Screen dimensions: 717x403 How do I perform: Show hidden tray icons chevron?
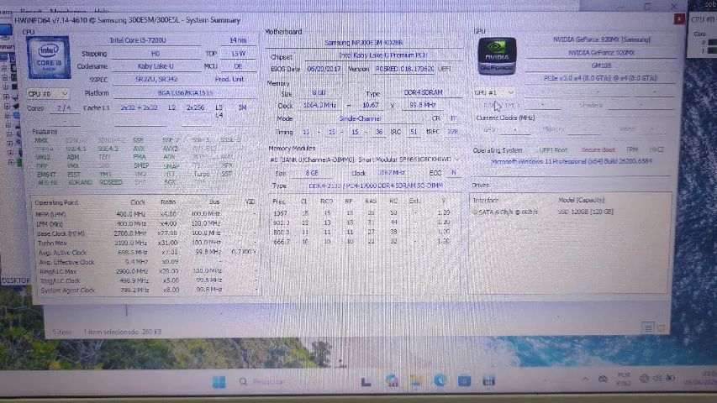(585, 379)
